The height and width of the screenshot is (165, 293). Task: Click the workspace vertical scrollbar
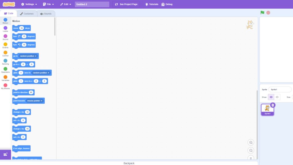click(x=257, y=125)
